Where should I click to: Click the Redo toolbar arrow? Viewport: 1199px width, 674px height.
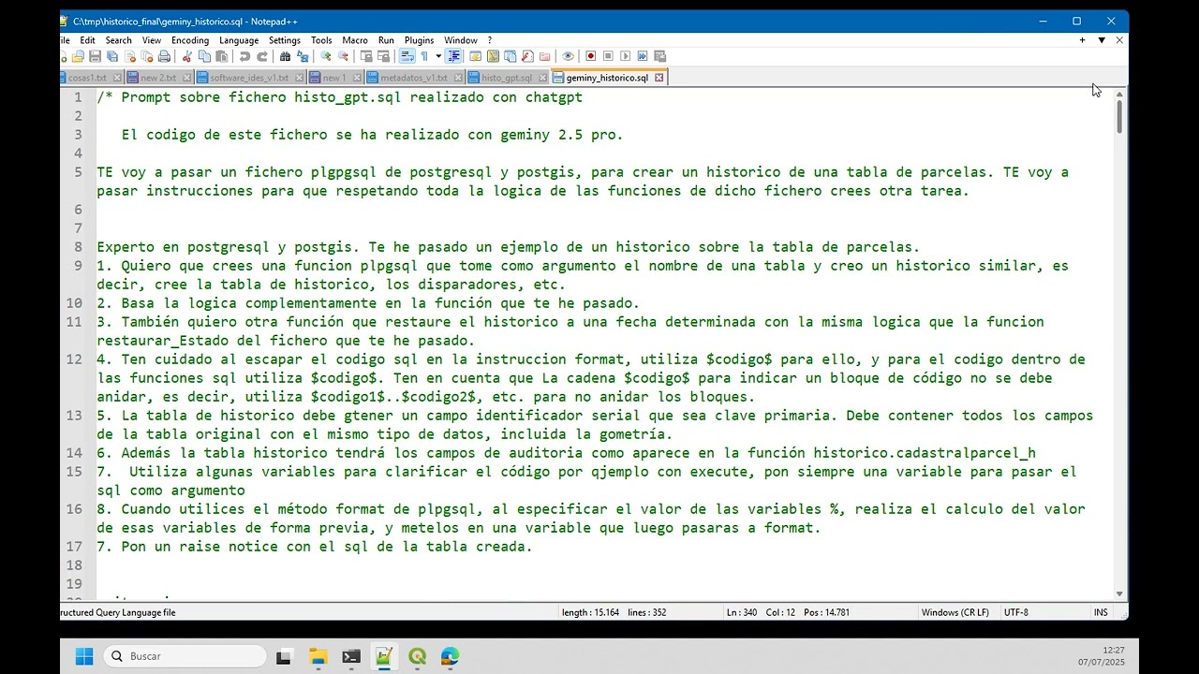(x=263, y=56)
